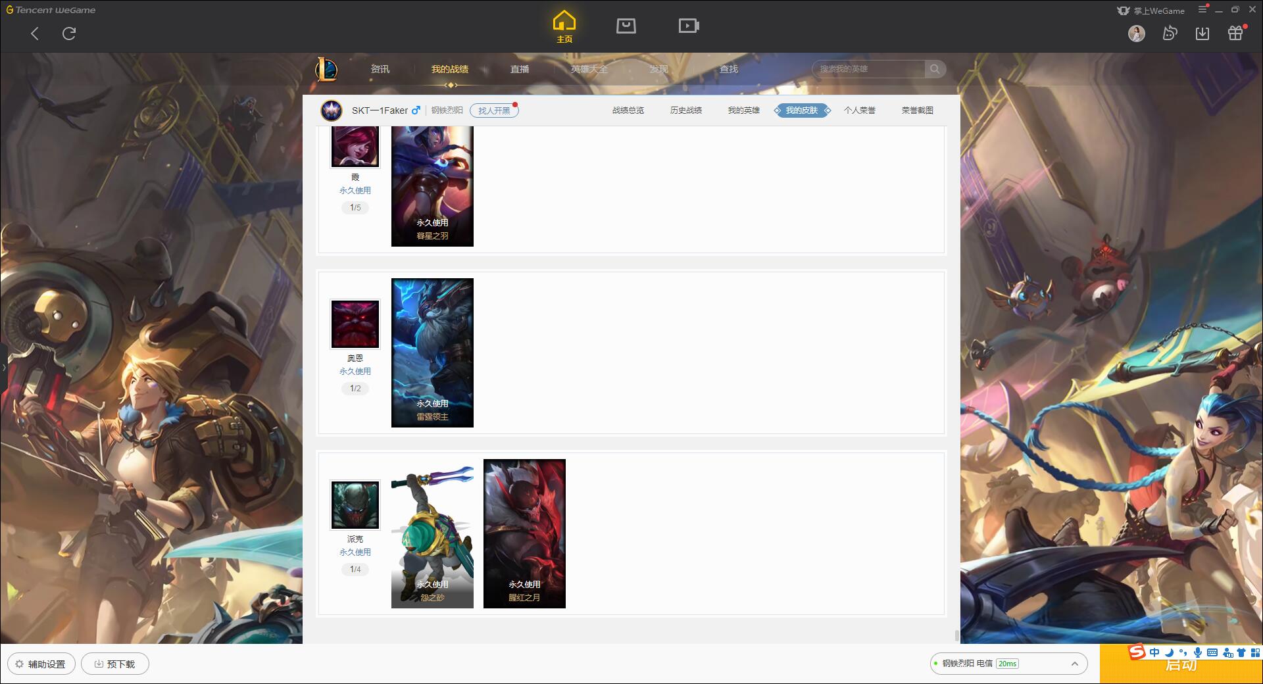Click the 奥恩 champion portrait
The width and height of the screenshot is (1263, 684).
(x=355, y=324)
